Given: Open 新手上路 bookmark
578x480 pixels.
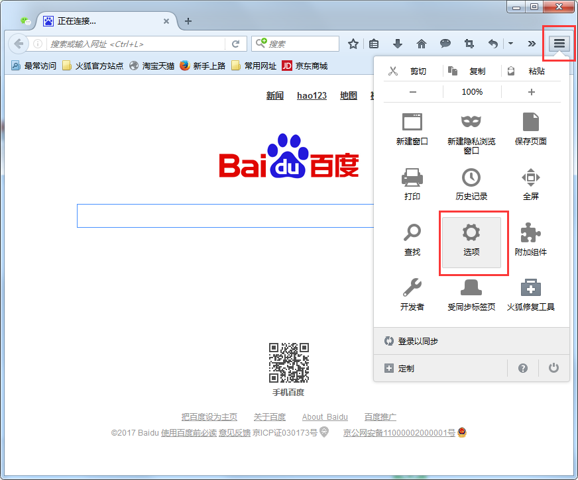Looking at the screenshot, I should tap(202, 66).
